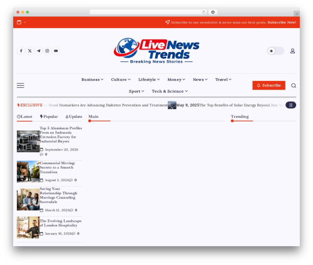
Task: Click the EXCLUSIVE ticker label
Action: coord(30,105)
